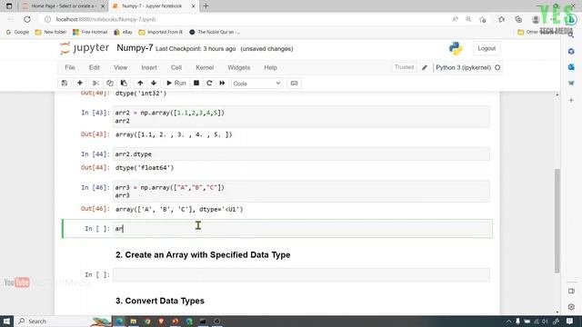This screenshot has height=327, width=582.
Task: Select the arr2.dtype code cell
Action: [301, 154]
